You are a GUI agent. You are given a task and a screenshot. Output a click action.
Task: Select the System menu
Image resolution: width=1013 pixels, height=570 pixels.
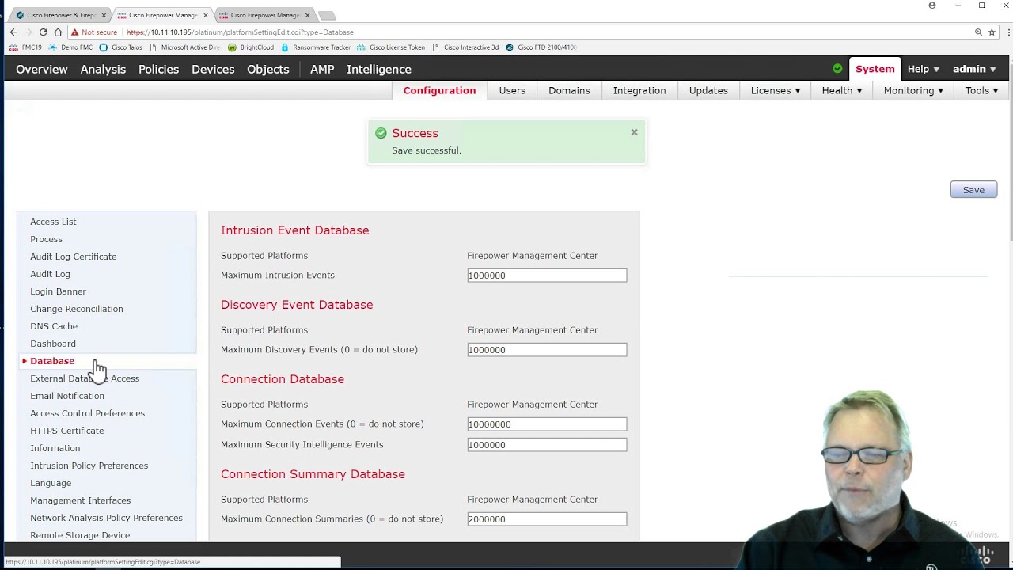point(875,69)
